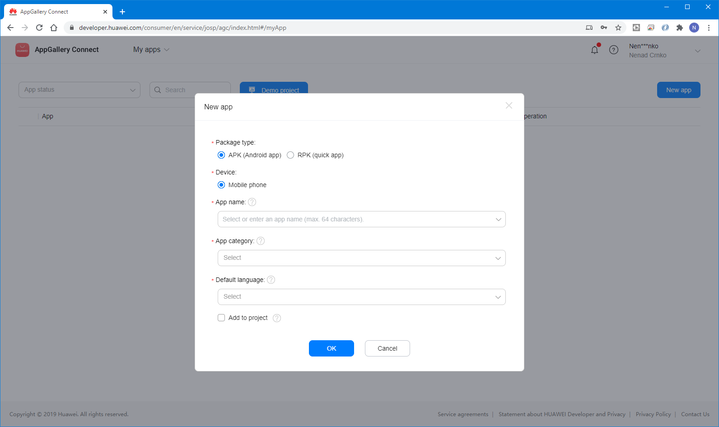Go to browser home page
The height and width of the screenshot is (427, 719).
pos(54,28)
